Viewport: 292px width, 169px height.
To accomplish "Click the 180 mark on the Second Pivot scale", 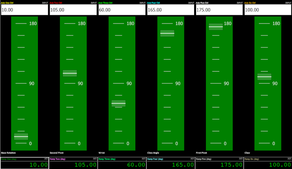I will click(x=82, y=23).
